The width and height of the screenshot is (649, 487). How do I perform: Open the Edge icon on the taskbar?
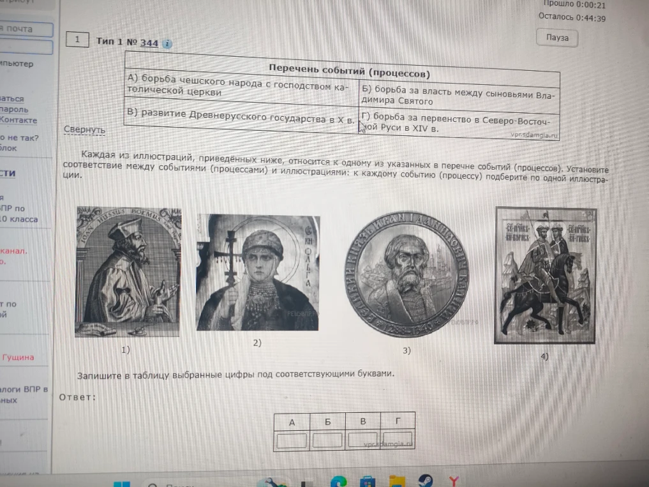click(339, 482)
